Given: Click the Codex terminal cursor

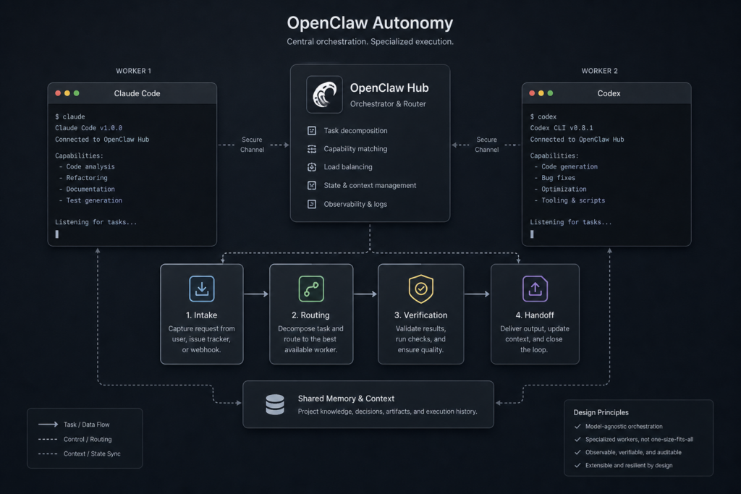Looking at the screenshot, I should [x=532, y=234].
